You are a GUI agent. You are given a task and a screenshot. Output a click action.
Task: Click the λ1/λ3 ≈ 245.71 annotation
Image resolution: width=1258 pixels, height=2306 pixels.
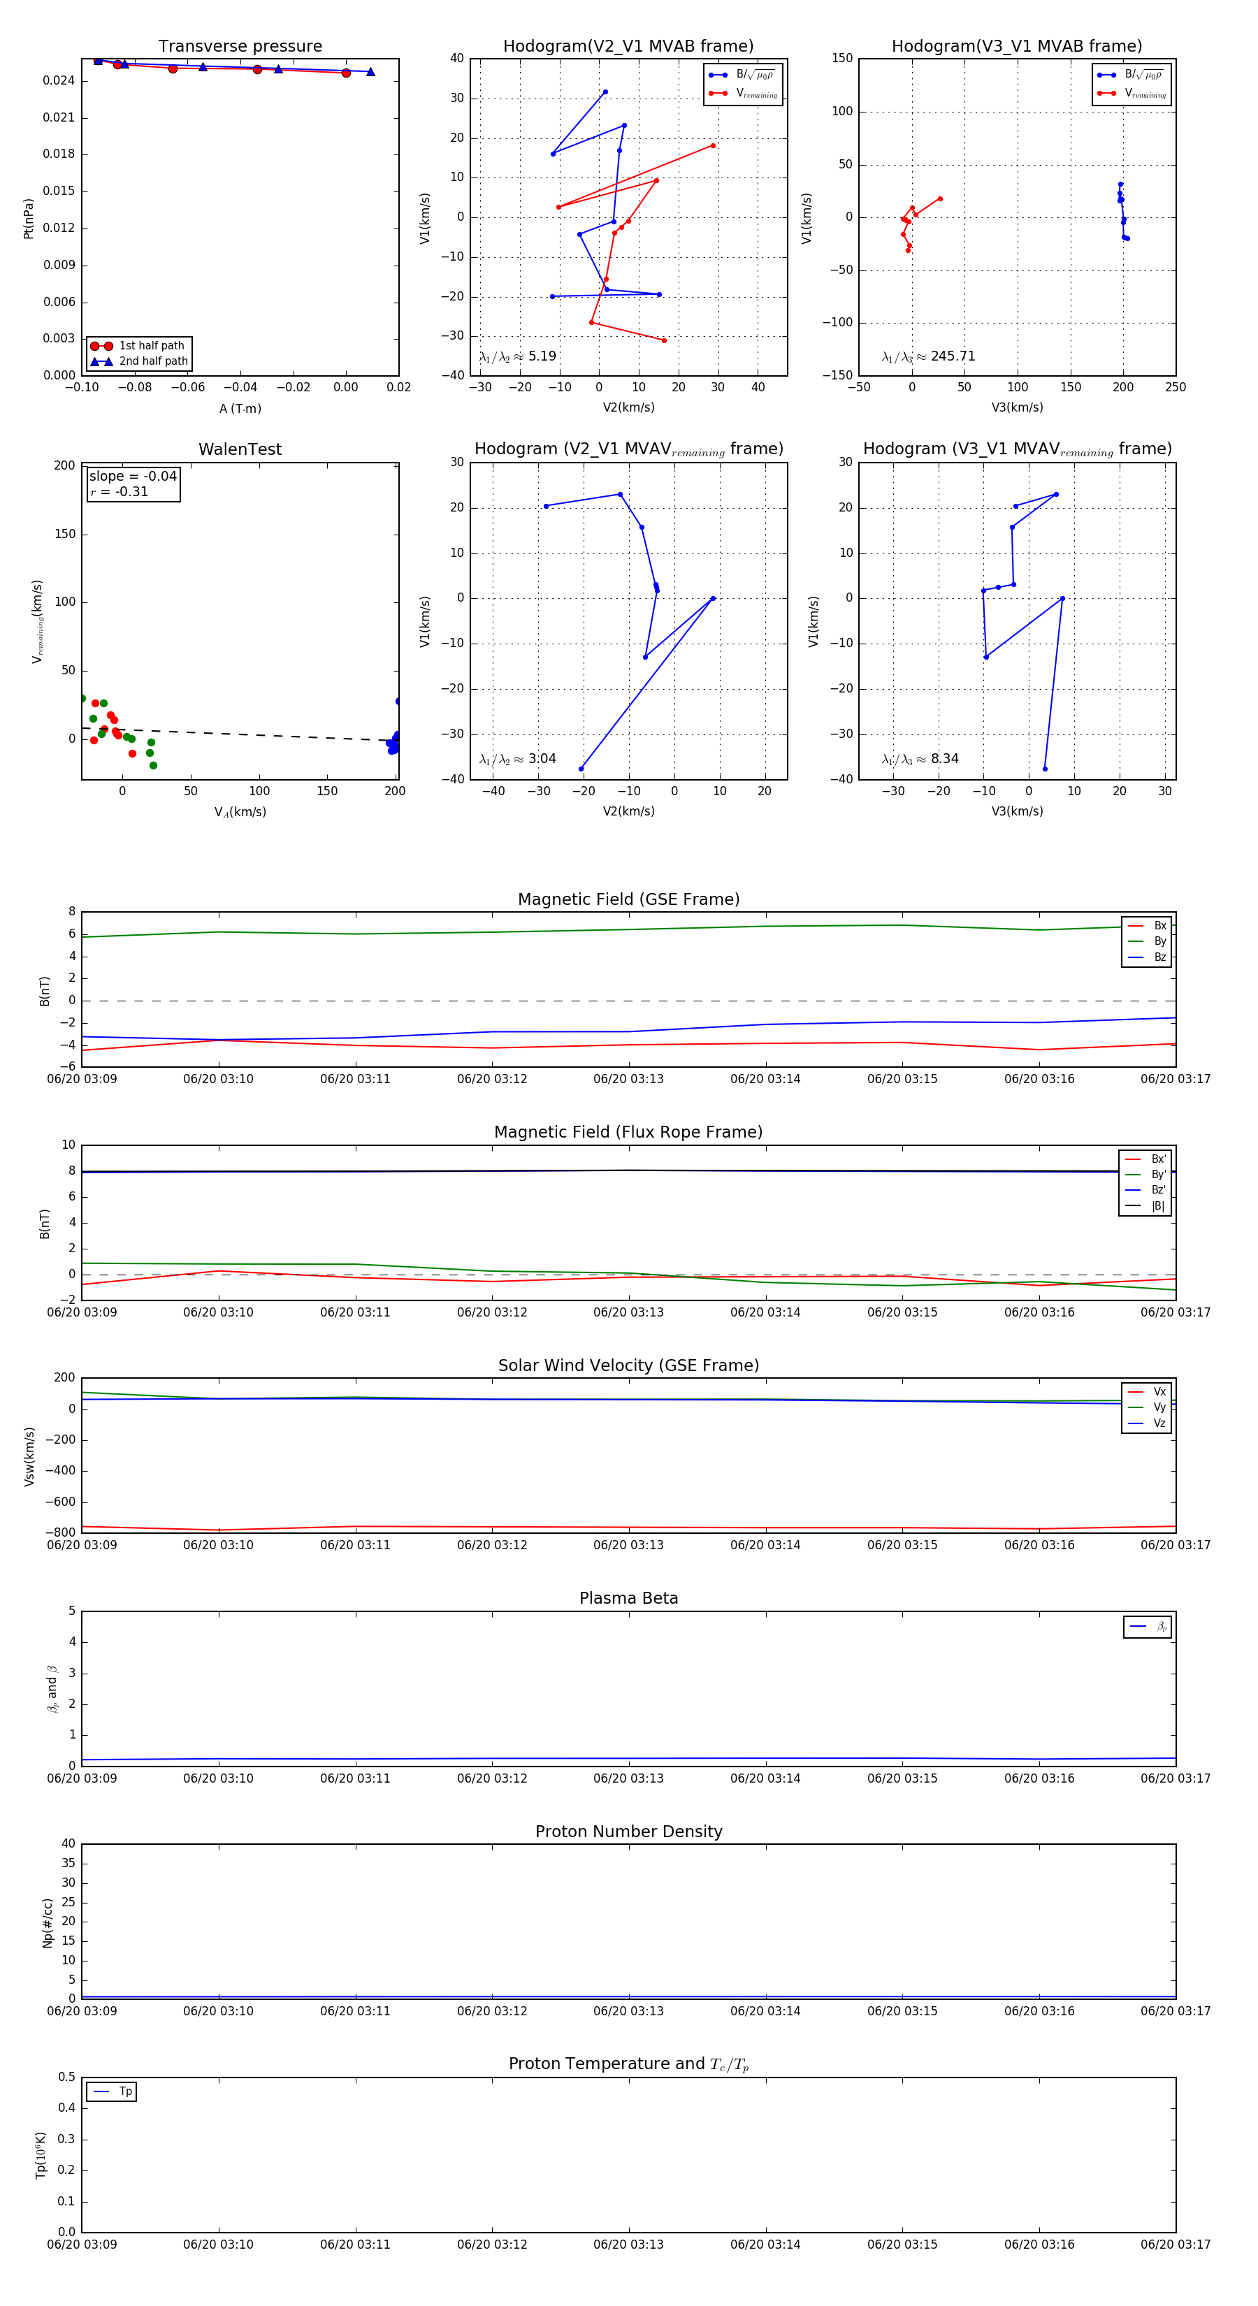click(929, 356)
